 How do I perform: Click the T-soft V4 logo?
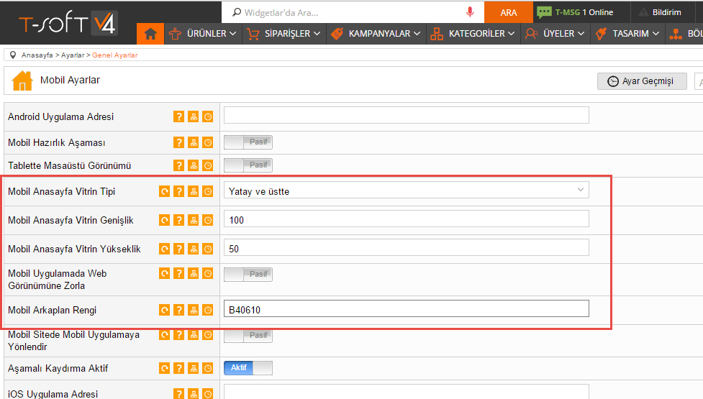coord(68,23)
